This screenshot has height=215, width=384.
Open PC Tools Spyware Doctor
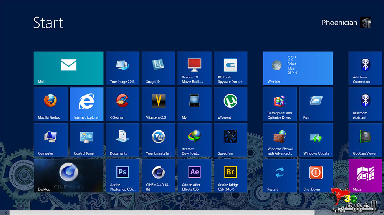(x=230, y=68)
